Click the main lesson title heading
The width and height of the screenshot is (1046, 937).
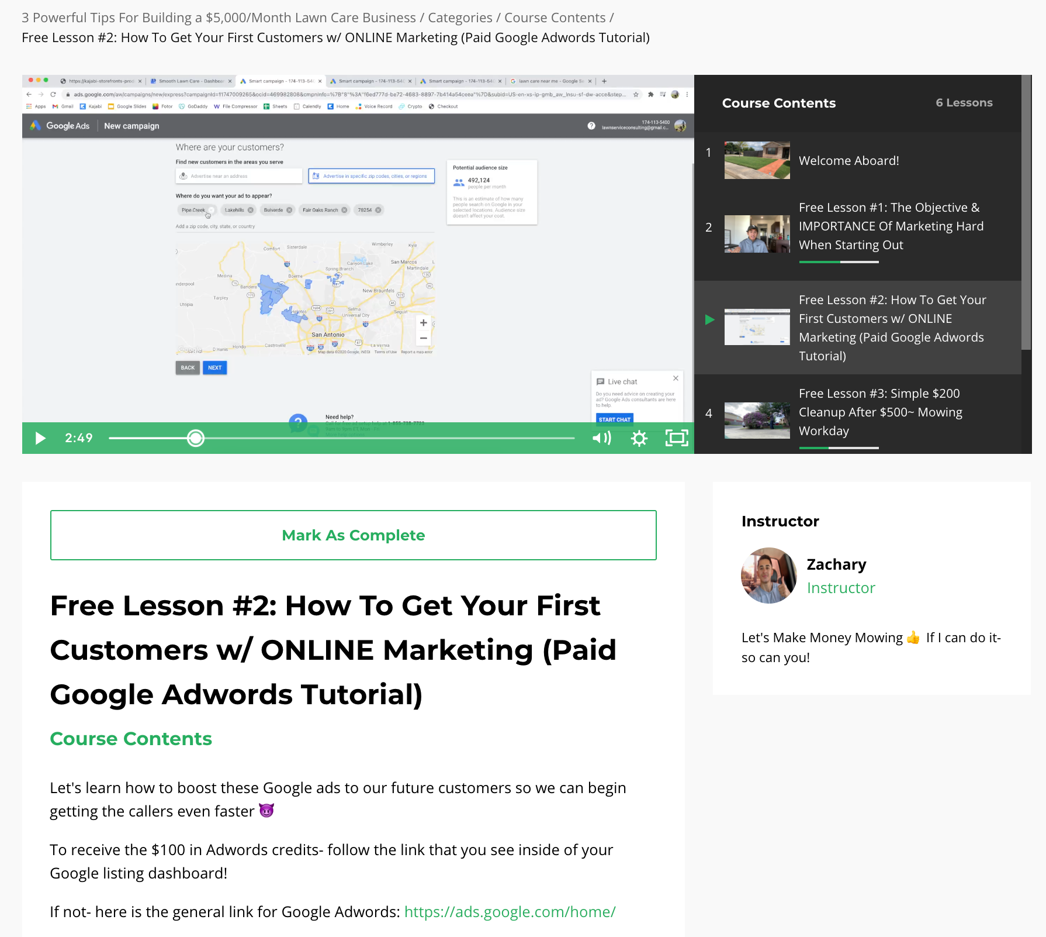(333, 650)
